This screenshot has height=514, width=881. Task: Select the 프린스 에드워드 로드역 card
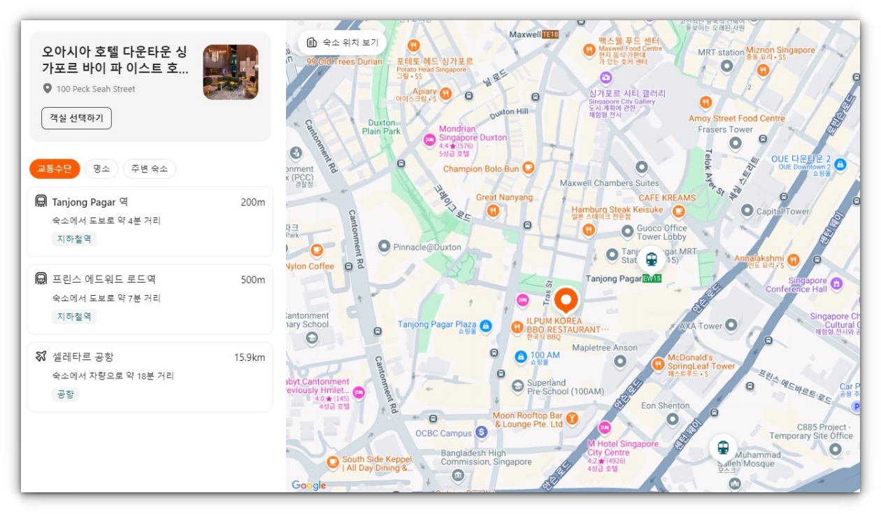point(150,299)
